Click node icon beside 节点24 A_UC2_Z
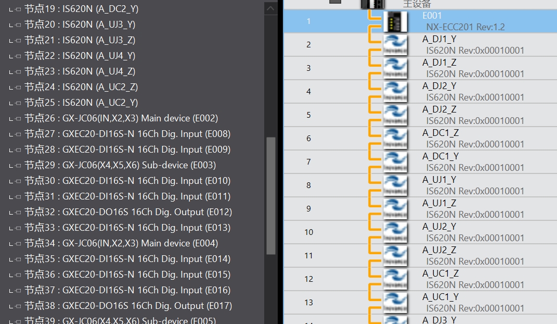This screenshot has height=324, width=557. [x=18, y=88]
